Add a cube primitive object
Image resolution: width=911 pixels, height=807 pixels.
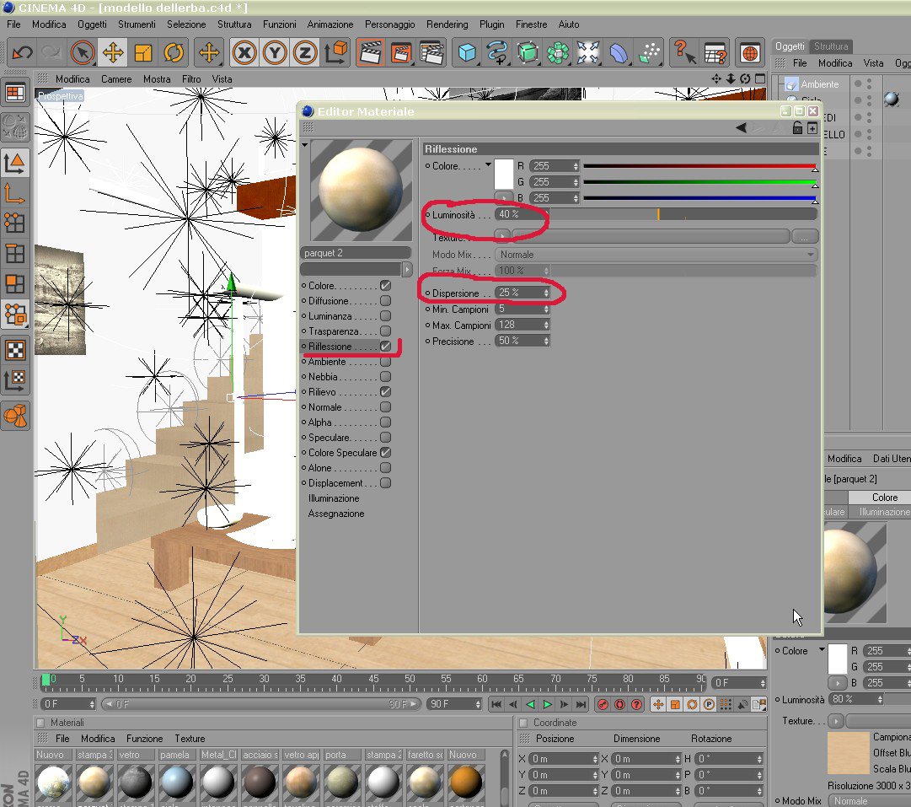pos(467,53)
